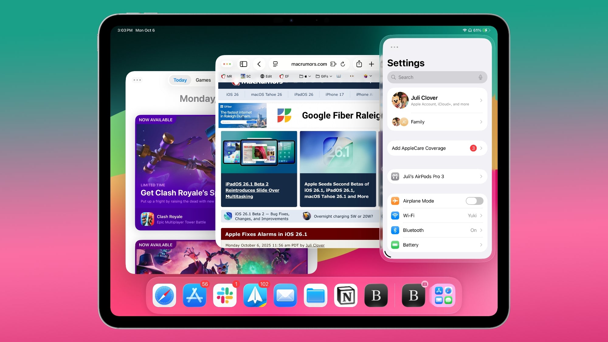This screenshot has height=342, width=608.
Task: Go back using Safari's back arrow
Action: 259,64
